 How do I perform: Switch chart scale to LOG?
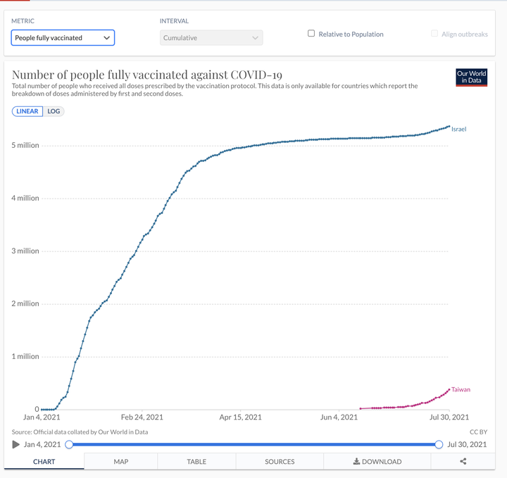(54, 111)
